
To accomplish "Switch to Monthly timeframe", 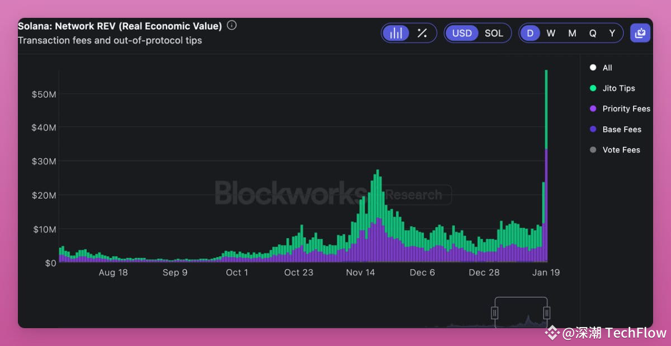I will (571, 33).
